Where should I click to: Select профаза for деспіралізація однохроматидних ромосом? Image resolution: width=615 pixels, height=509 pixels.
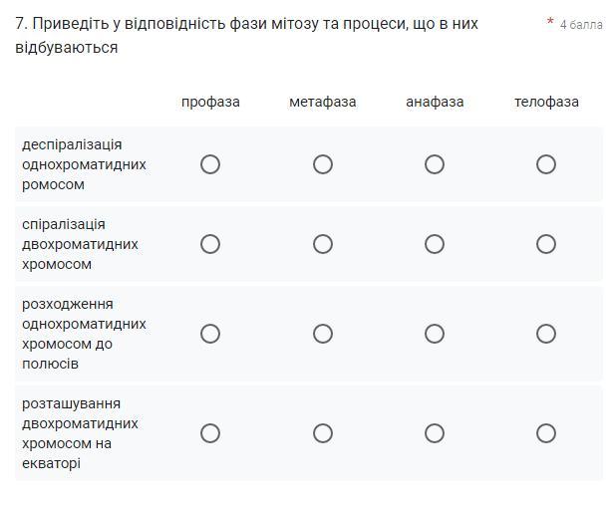coord(210,164)
